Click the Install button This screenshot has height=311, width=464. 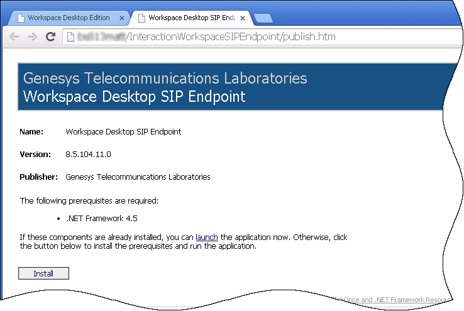(x=43, y=273)
